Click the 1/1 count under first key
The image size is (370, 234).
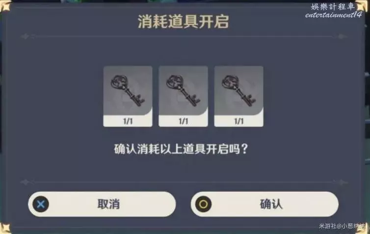coord(128,121)
